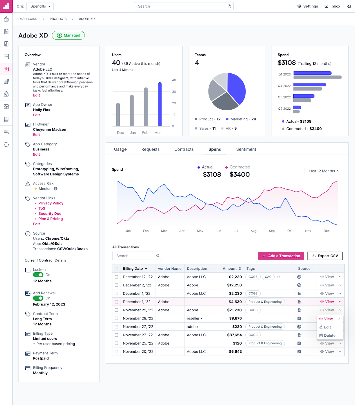Open the lock bag sidebar icon

click(6, 94)
